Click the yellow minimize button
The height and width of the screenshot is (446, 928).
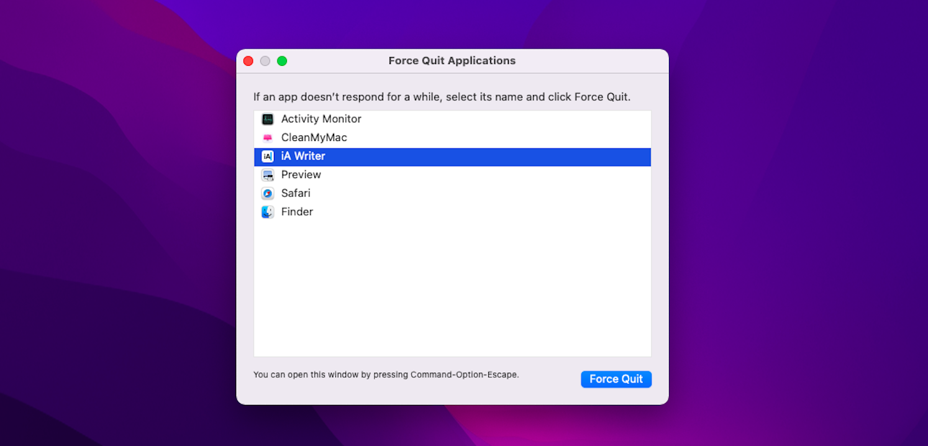265,61
